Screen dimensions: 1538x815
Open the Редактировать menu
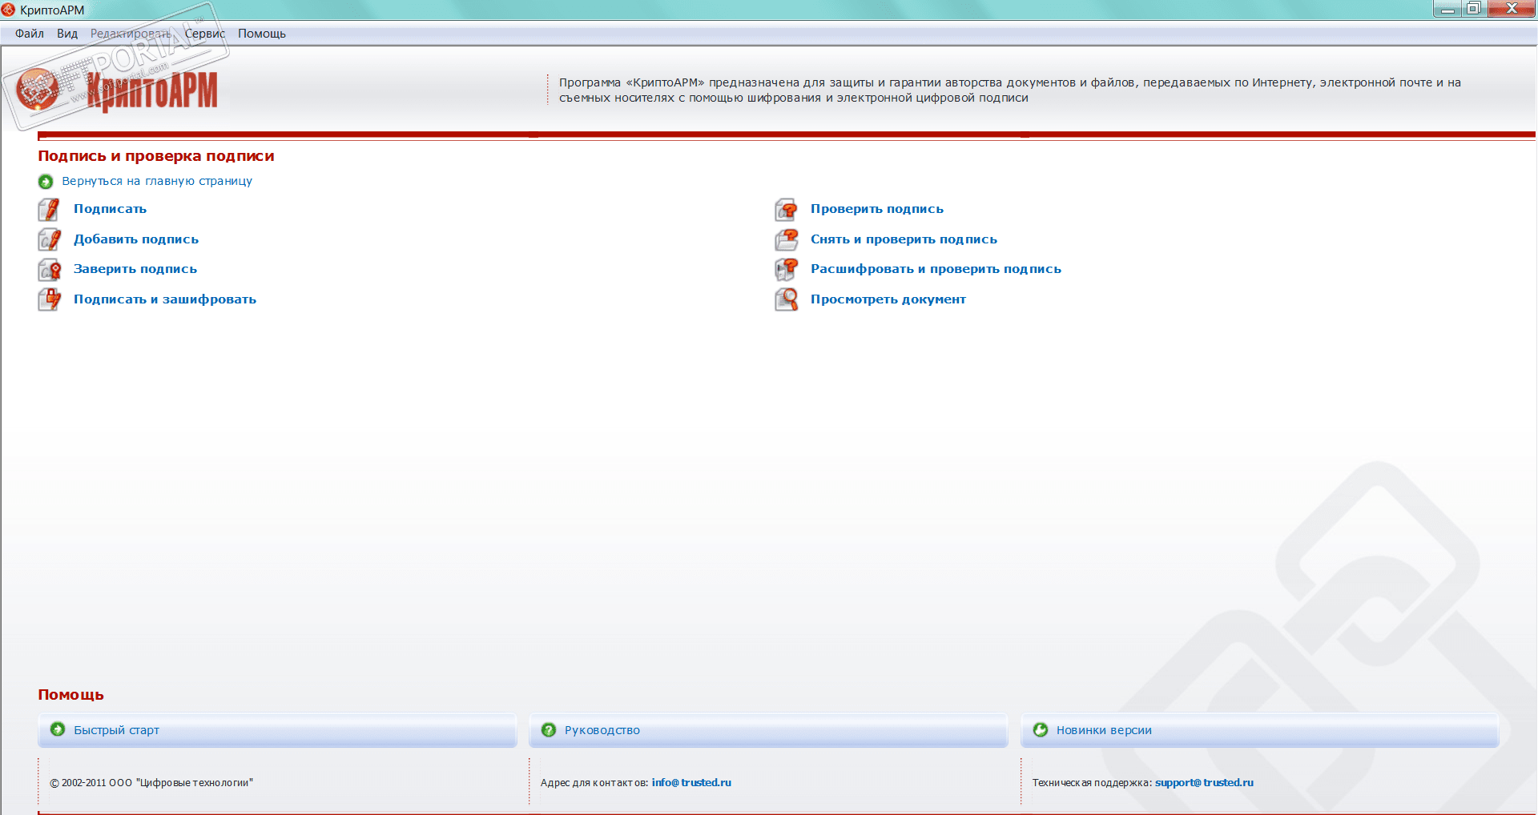click(x=131, y=34)
